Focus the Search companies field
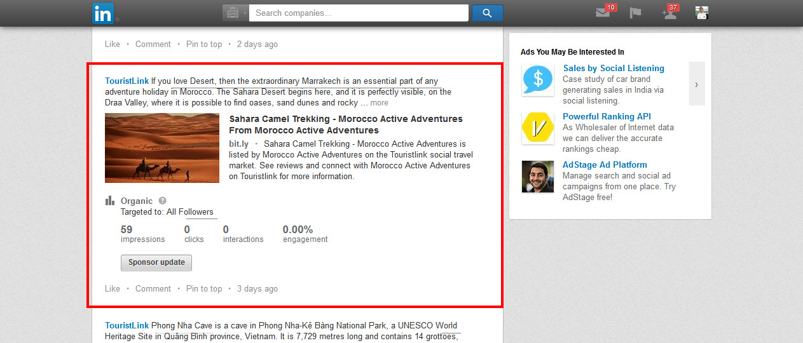Viewport: 803px width, 343px height. pyautogui.click(x=359, y=13)
